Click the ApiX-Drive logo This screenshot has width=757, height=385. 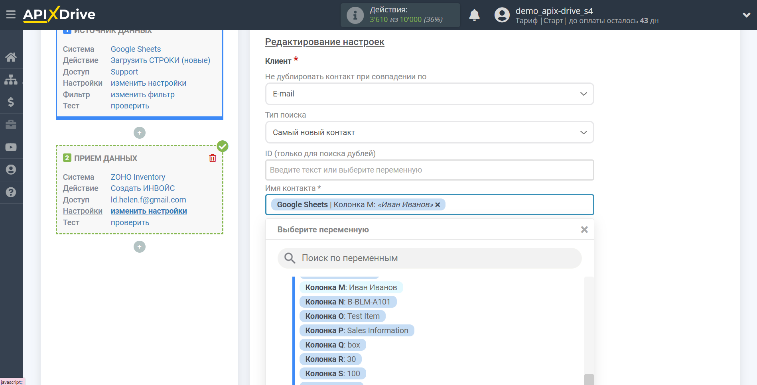(59, 14)
